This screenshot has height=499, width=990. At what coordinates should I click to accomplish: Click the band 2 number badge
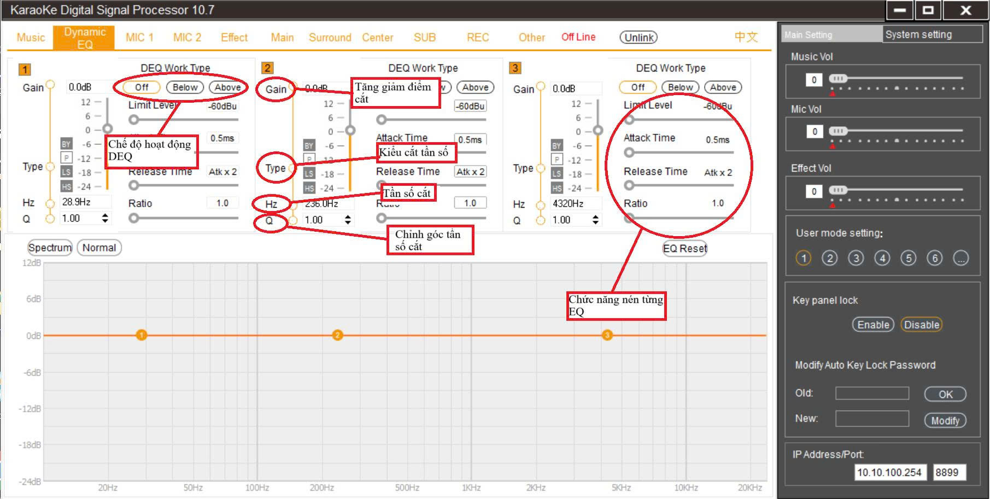pos(267,68)
